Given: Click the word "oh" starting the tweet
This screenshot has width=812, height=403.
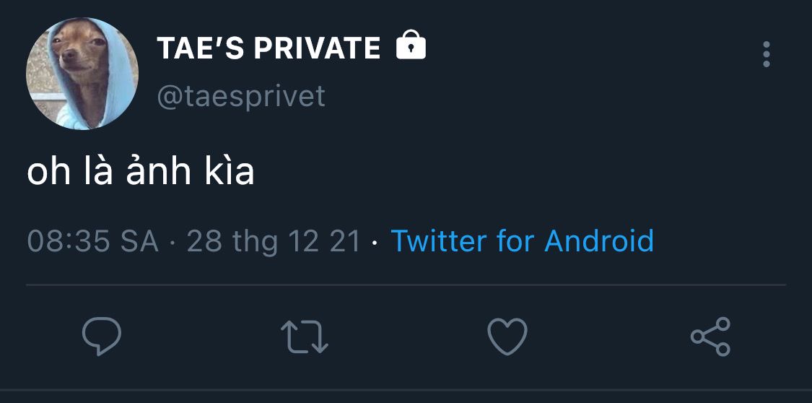Looking at the screenshot, I should click(x=48, y=173).
